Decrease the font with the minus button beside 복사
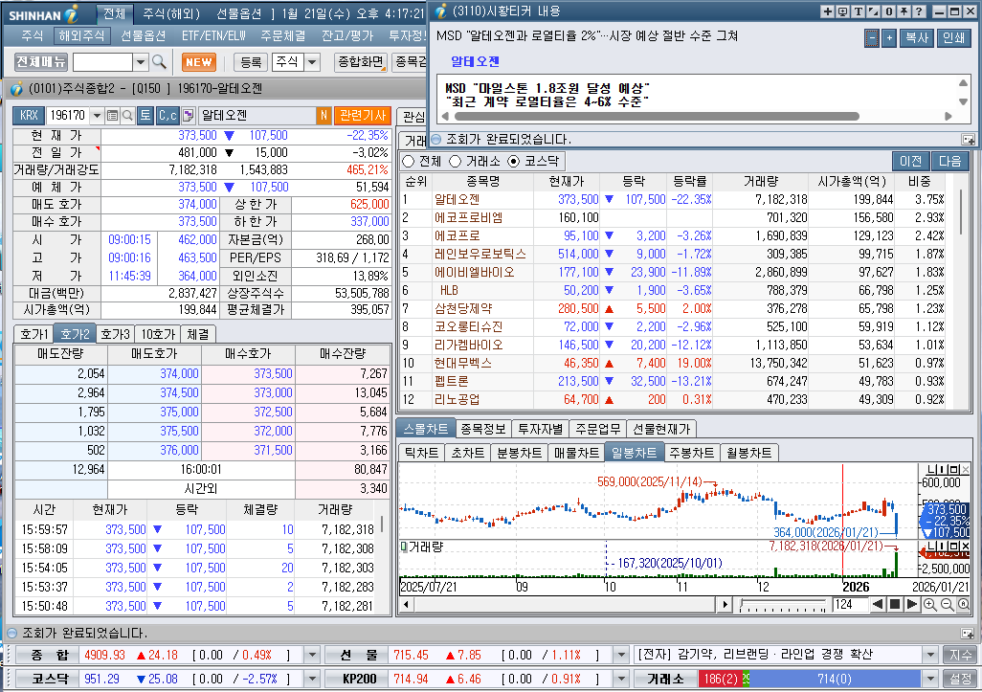 (872, 38)
